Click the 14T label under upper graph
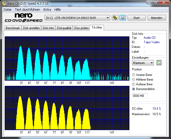The height and width of the screenshot is (139, 171). click(112, 83)
